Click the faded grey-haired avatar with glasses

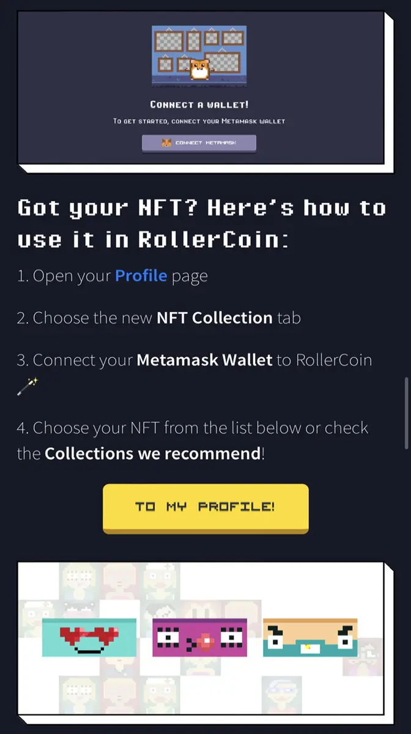click(x=282, y=695)
